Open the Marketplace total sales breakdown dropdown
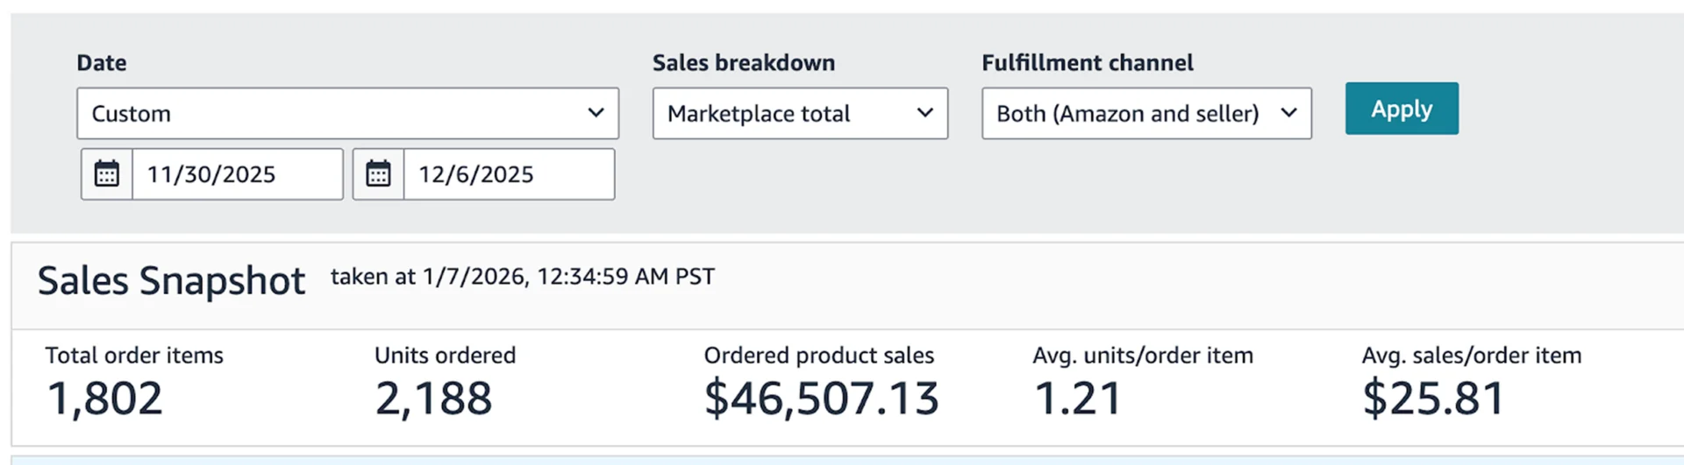1684x465 pixels. pos(799,113)
